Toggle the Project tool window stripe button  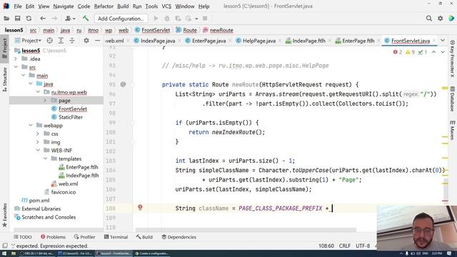tap(4, 49)
